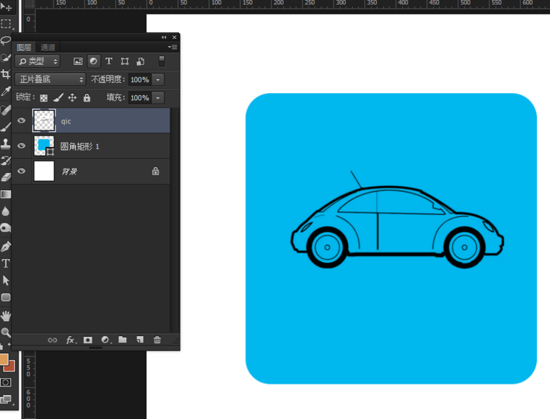Toggle the lock transparent pixels option
The height and width of the screenshot is (419, 550).
[x=43, y=97]
